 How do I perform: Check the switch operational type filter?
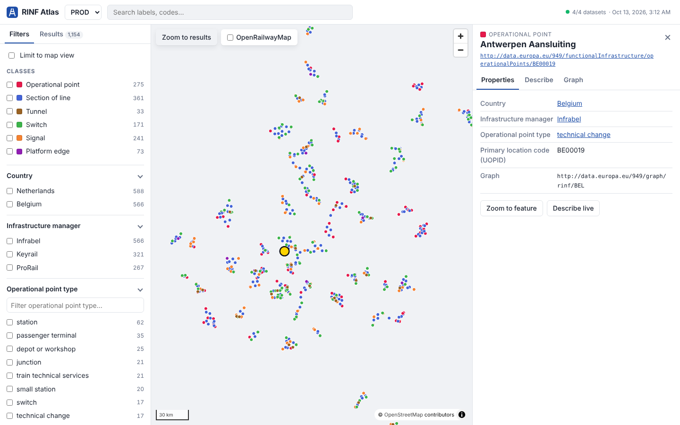coord(9,402)
